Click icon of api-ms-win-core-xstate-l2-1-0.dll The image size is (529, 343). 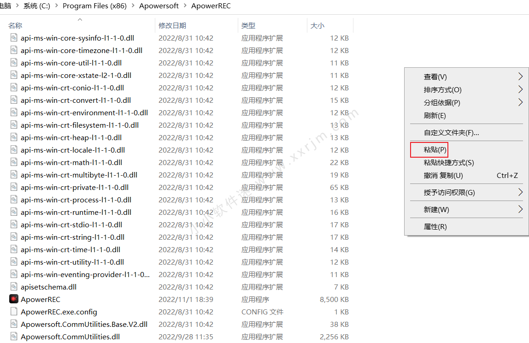[x=14, y=75]
